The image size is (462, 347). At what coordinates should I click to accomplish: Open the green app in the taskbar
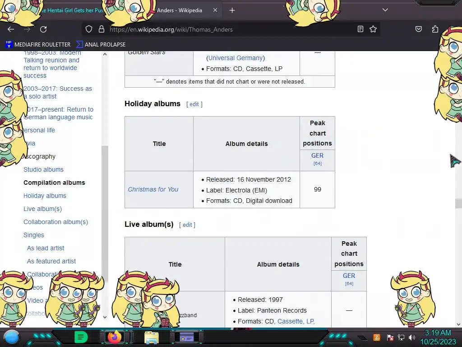click(81, 337)
